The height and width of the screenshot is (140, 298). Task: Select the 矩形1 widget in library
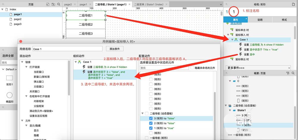(10, 78)
